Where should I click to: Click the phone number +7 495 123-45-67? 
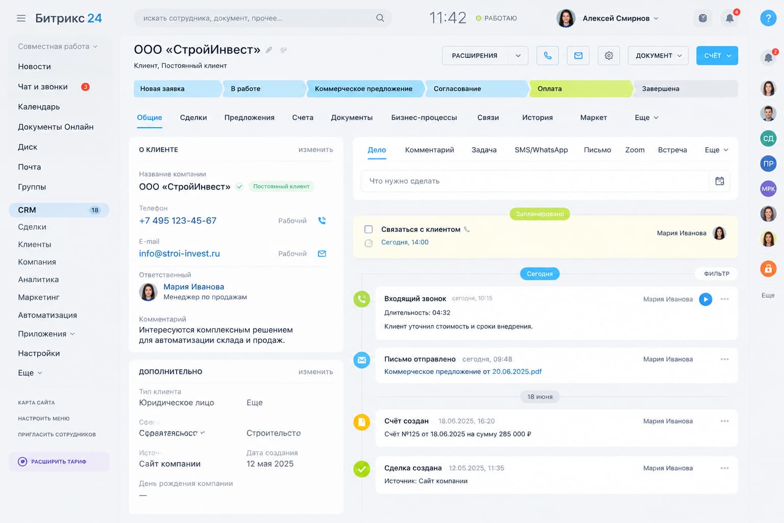coord(178,221)
